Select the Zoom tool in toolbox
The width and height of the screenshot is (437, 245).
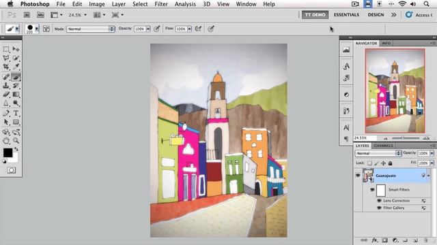click(16, 141)
